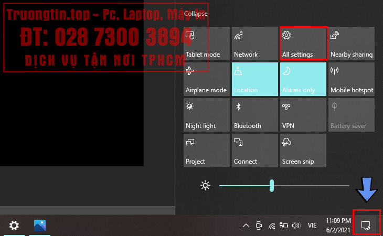
Task: Toggle Tablet mode tile
Action: (x=207, y=44)
